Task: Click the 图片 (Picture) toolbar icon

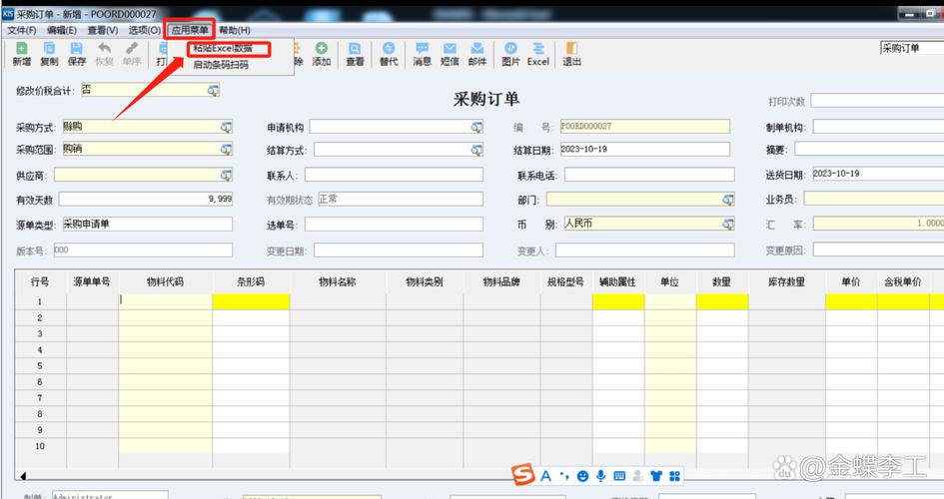Action: (x=510, y=54)
